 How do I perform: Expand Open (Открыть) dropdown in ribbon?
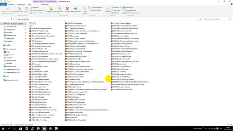click(x=116, y=7)
